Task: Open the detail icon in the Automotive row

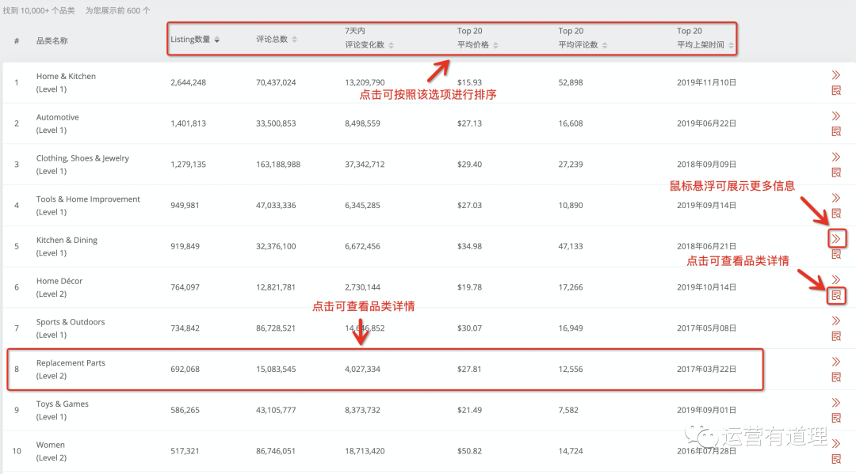Action: tap(835, 131)
